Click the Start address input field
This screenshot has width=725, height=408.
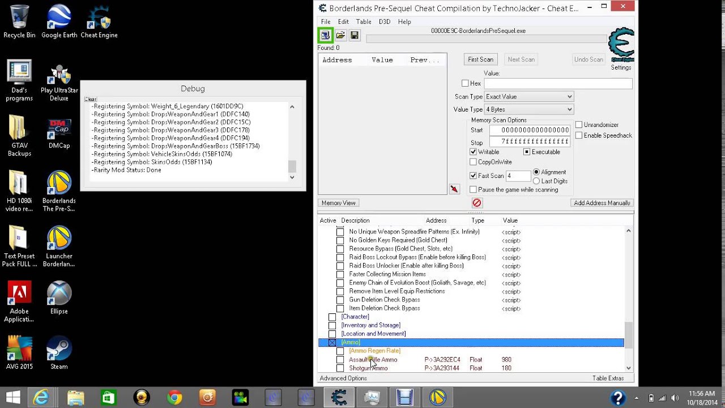[530, 130]
